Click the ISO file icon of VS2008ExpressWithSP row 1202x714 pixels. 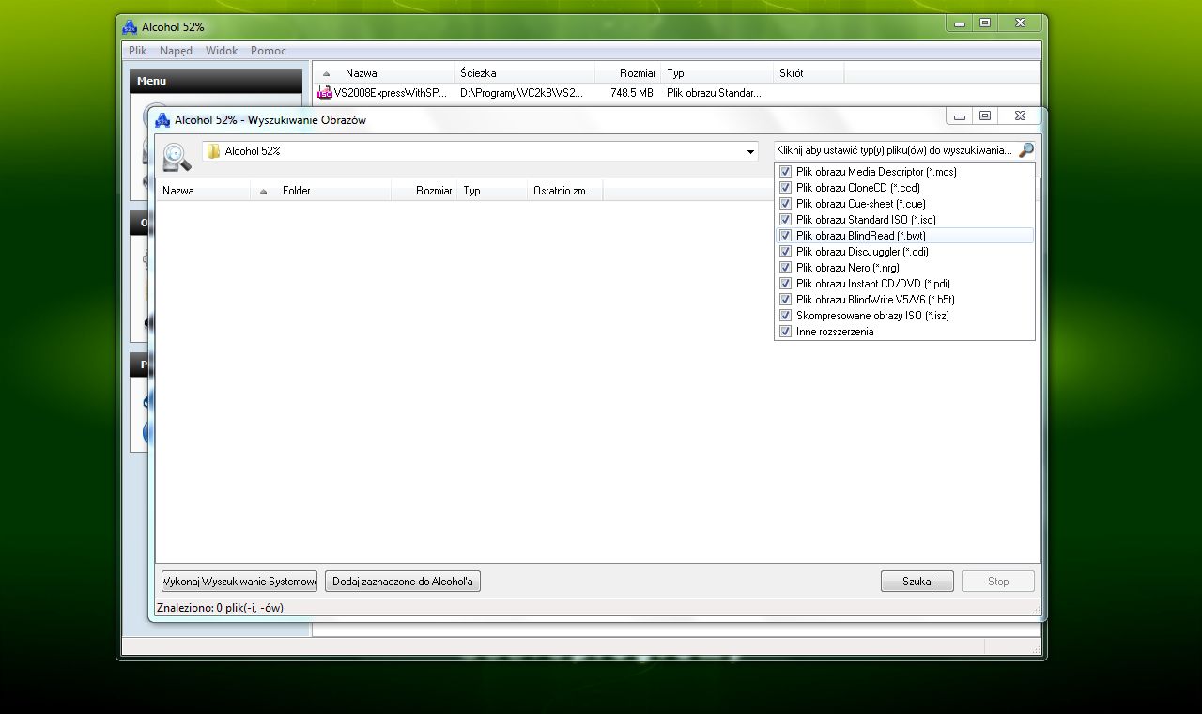325,93
